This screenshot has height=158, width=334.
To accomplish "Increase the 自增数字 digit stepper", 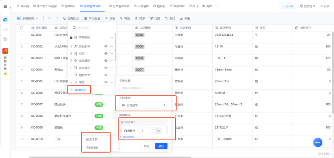I will [153, 129].
